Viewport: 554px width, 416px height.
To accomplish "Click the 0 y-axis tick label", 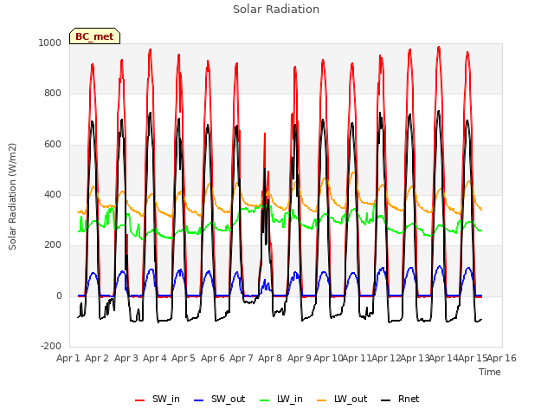I will (59, 296).
